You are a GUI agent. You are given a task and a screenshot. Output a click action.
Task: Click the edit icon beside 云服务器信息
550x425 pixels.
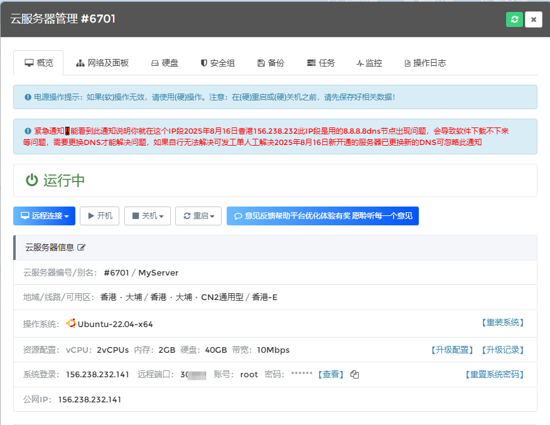pyautogui.click(x=81, y=248)
